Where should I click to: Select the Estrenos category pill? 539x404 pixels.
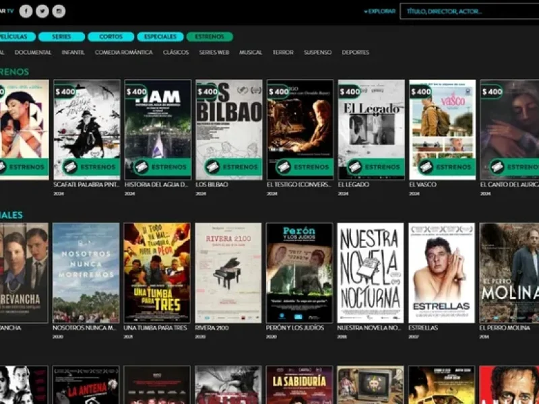(210, 36)
